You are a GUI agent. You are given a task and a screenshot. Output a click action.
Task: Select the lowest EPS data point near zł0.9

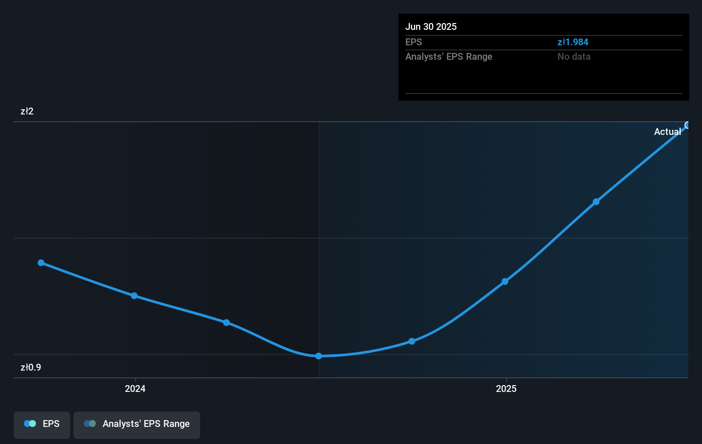319,356
